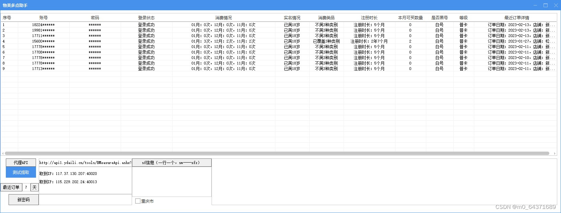This screenshot has width=561, height=213.
Task: Click the horizontal scrollbar under the table
Action: point(277,153)
